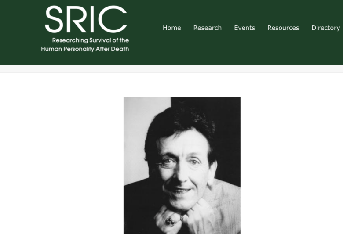Open the Resources navigation link
The width and height of the screenshot is (343, 234).
coord(283,28)
